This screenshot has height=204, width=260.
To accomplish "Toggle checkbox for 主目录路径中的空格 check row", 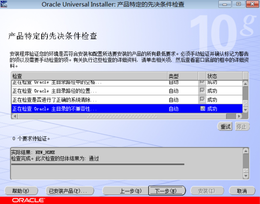I will pyautogui.click(x=202, y=82).
